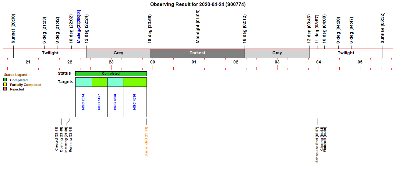Screen dimensions: 396x170
Task: Click the evening 12 deg (22:24) marker
Action: click(x=87, y=29)
